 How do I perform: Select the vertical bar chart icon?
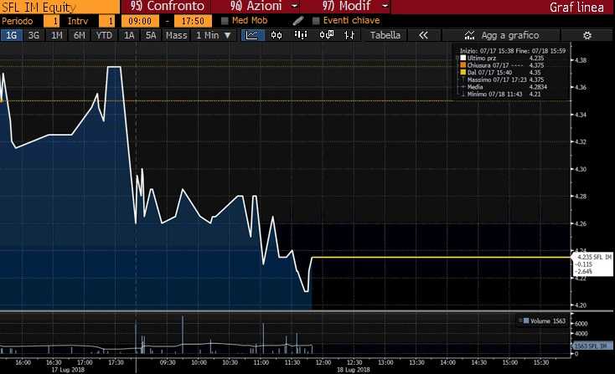301,35
